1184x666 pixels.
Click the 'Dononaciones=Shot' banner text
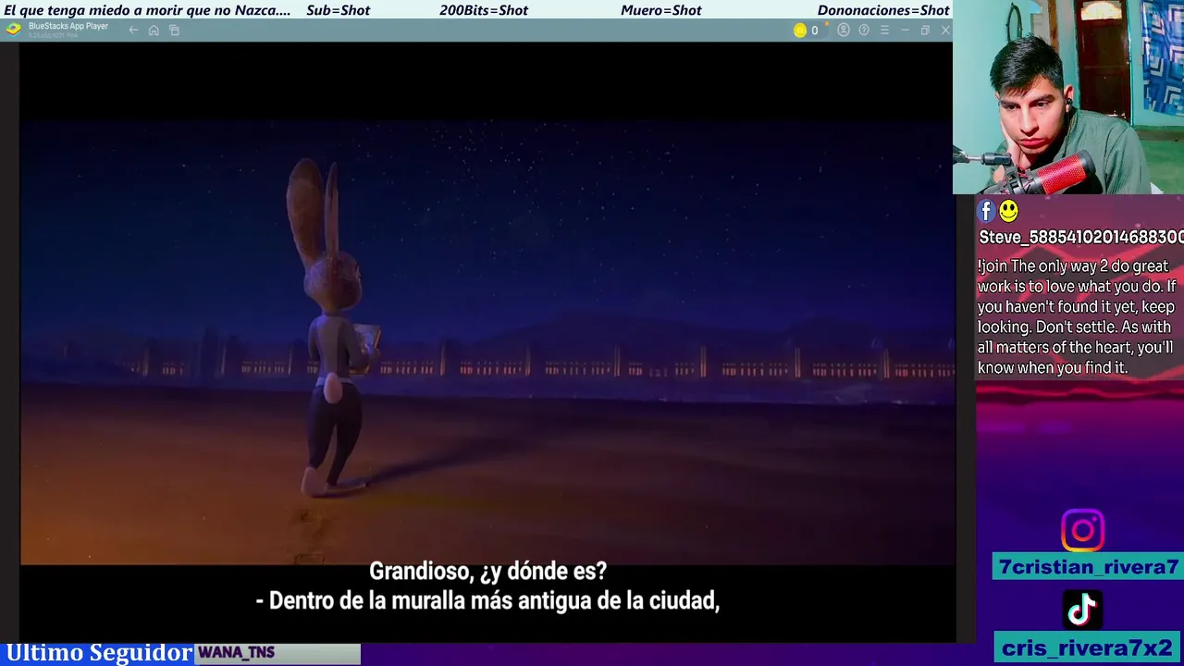click(883, 10)
